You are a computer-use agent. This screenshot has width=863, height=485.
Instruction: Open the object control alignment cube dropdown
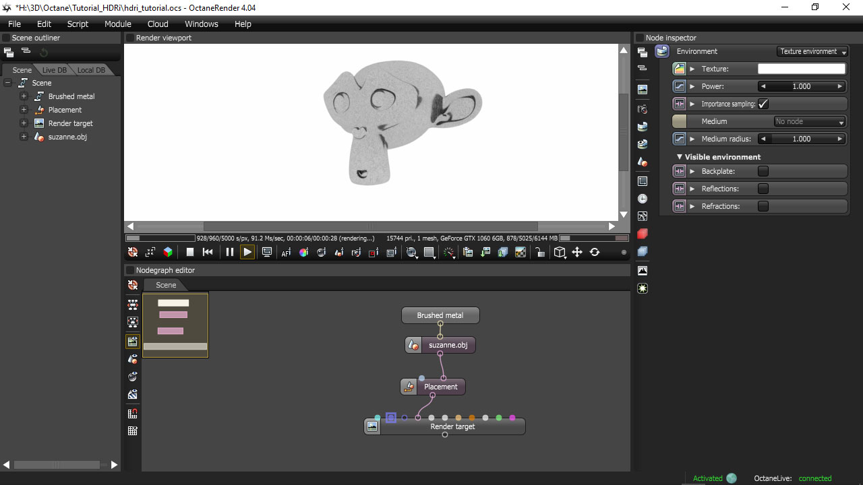click(560, 252)
